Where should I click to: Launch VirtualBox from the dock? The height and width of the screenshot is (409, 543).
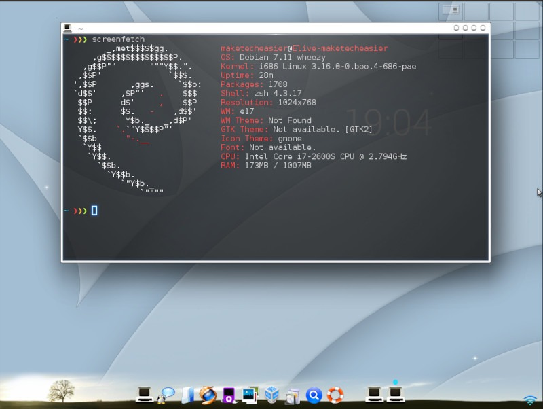[x=271, y=395]
